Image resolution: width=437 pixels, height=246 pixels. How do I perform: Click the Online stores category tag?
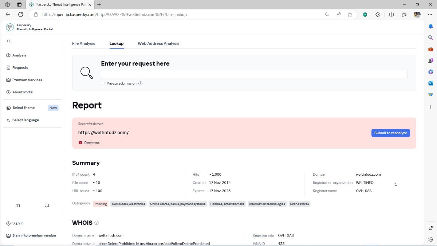pyautogui.click(x=299, y=204)
